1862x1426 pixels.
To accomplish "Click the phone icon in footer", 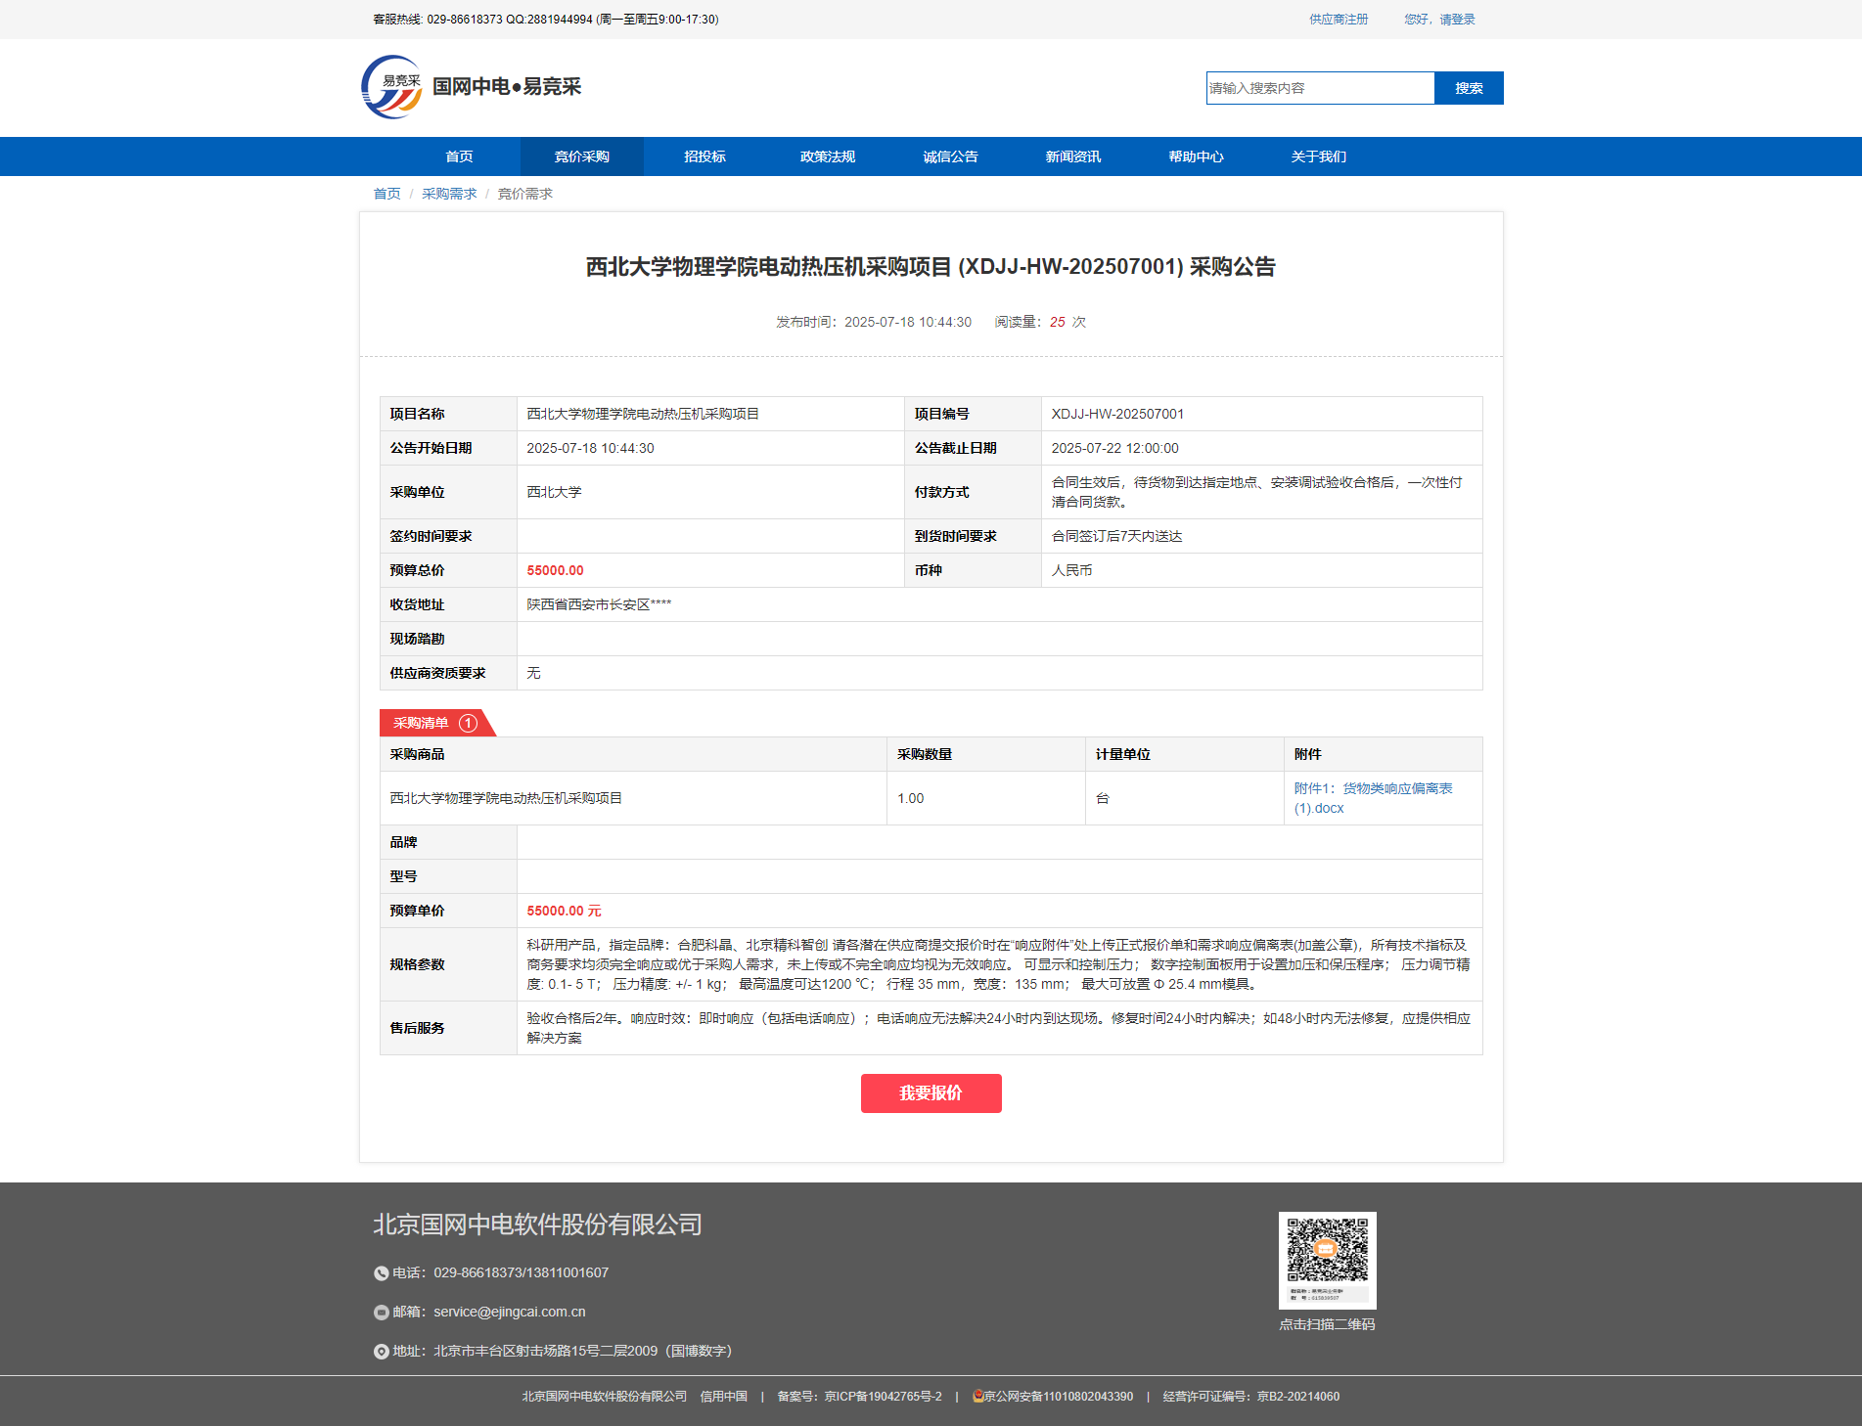I will pos(382,1273).
